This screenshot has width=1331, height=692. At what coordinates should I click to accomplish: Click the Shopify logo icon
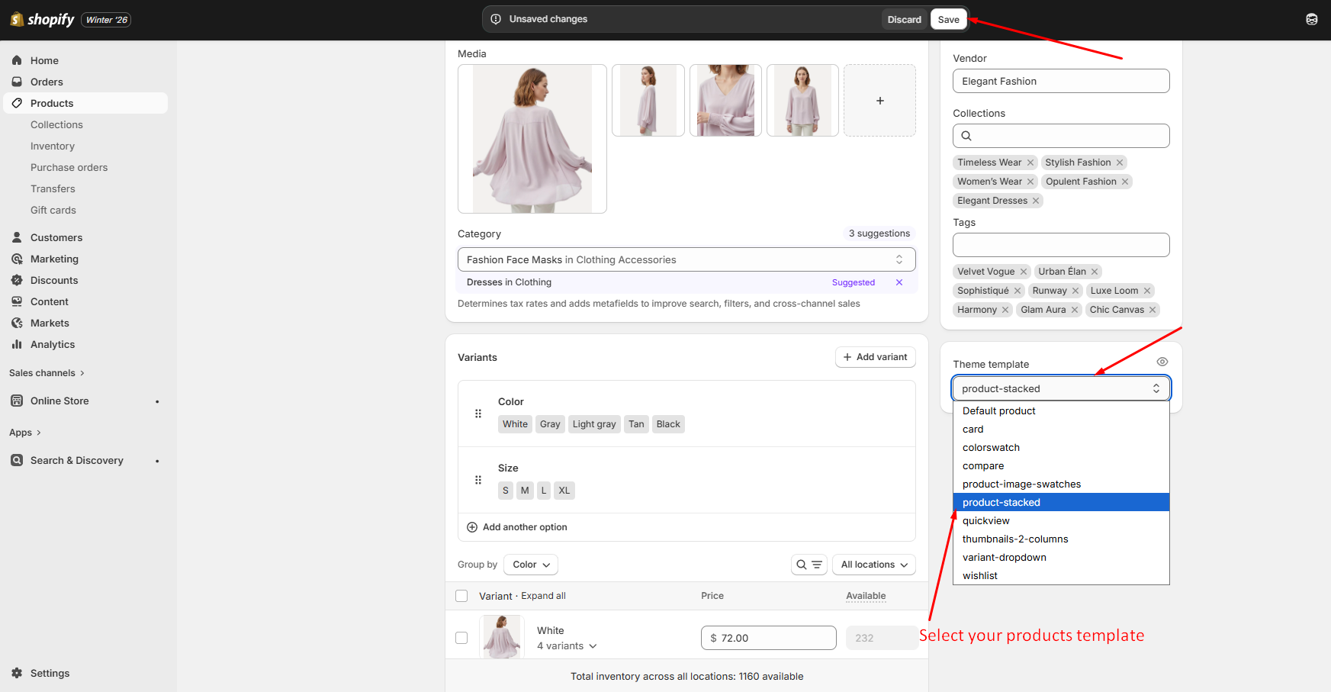pos(17,19)
